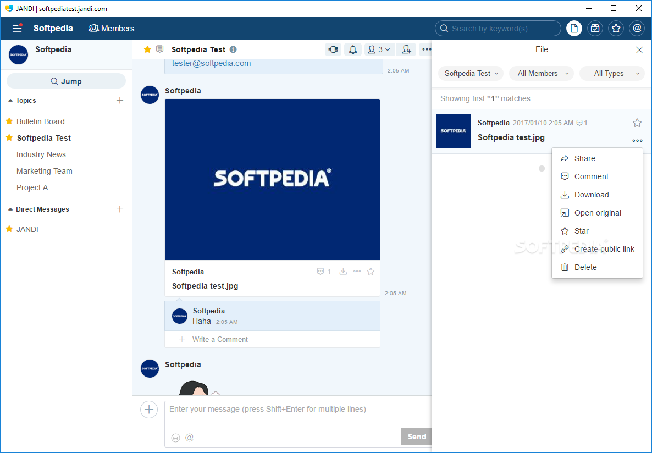Click the file's three-dot menu in File panel
The image size is (652, 453).
[x=637, y=141]
